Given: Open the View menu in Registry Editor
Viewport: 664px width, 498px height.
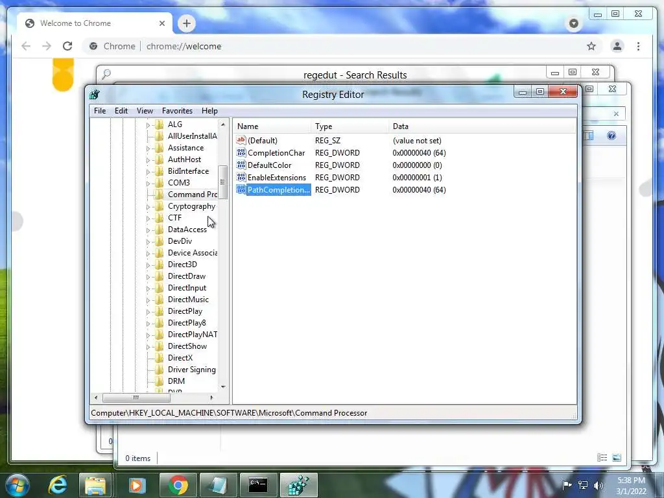Looking at the screenshot, I should tap(145, 110).
